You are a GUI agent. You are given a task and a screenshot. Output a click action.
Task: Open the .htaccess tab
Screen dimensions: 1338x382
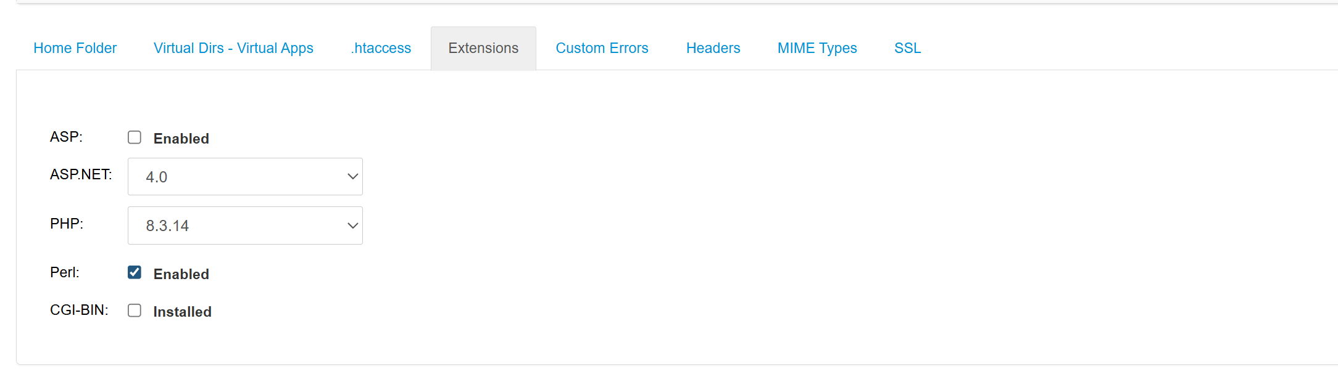pyautogui.click(x=381, y=48)
